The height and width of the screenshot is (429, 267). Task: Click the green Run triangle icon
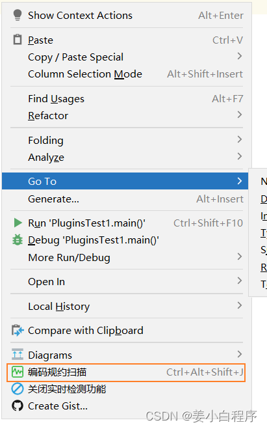pos(18,223)
